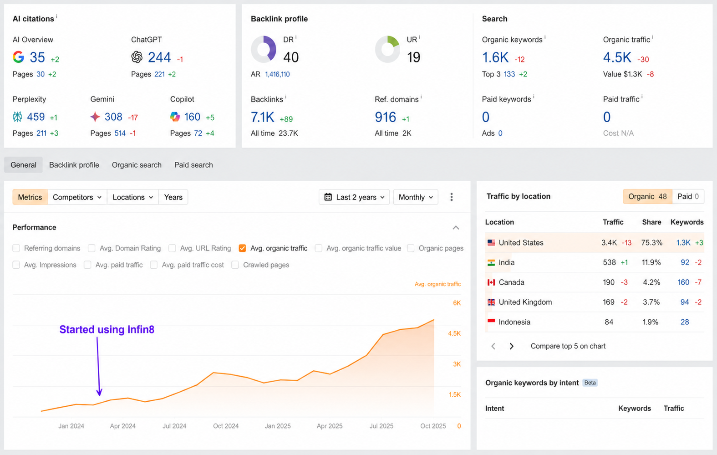Click the Avg. organic traffic chart legend
Viewport: 717px width, 455px height.
[x=437, y=284]
